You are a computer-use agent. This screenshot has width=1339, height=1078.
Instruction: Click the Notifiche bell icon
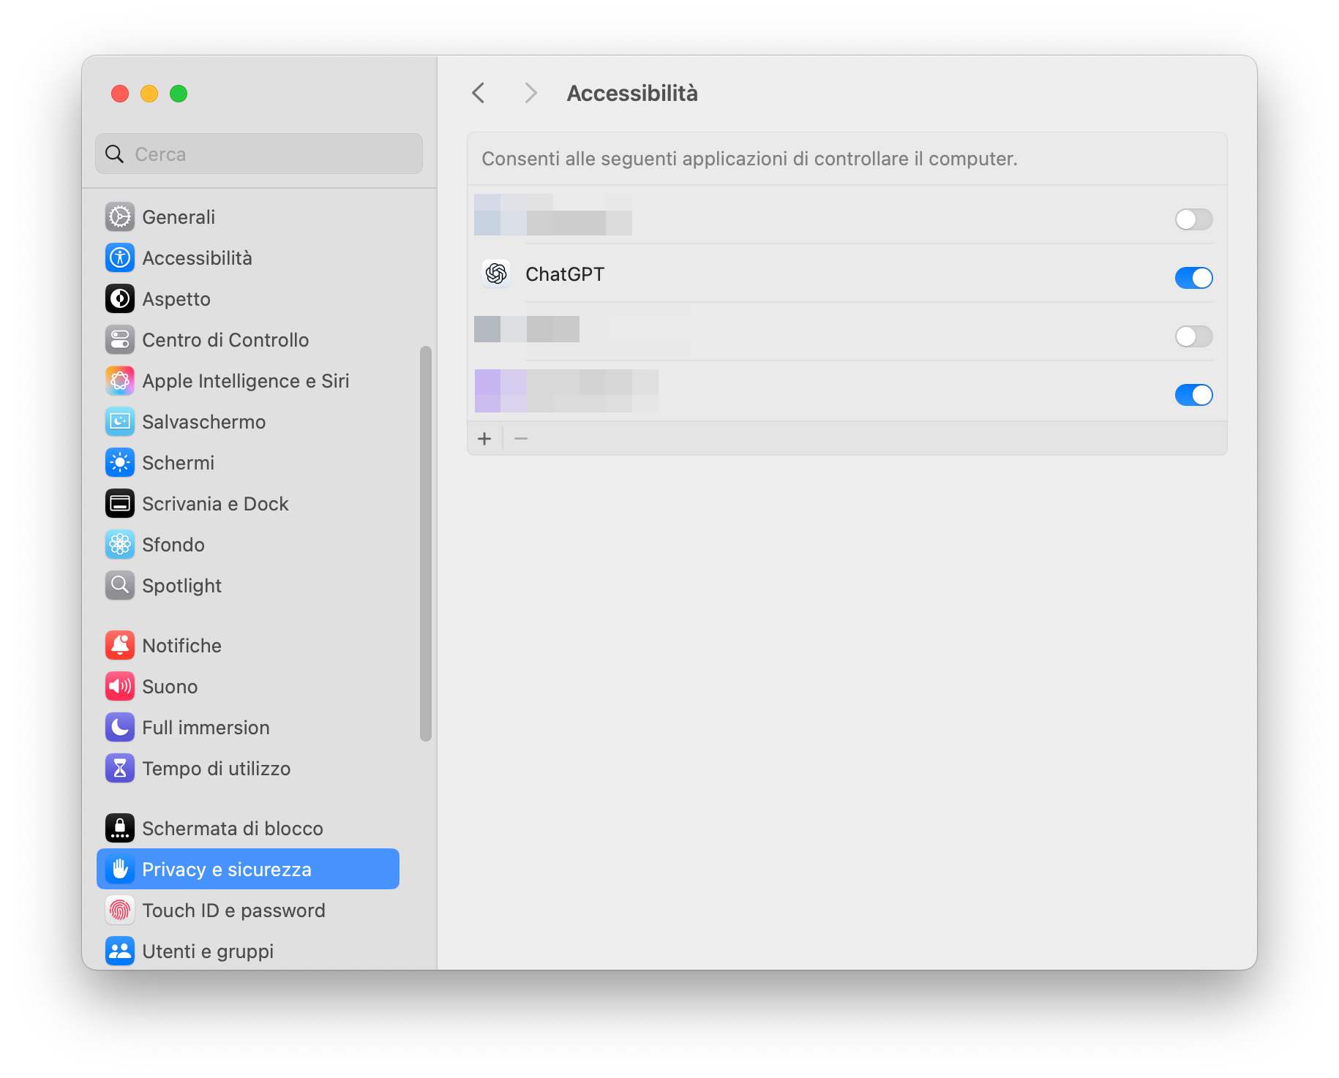click(120, 646)
